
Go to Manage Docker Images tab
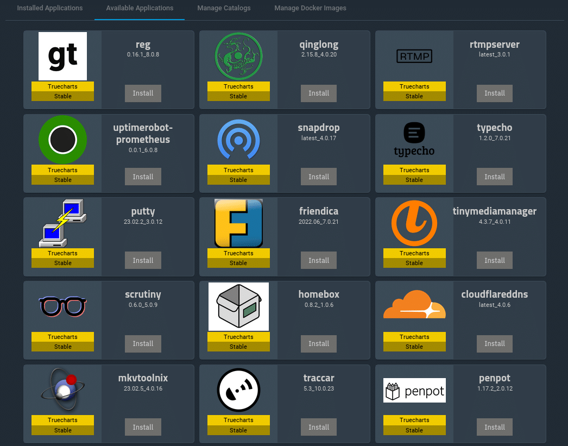pos(311,8)
